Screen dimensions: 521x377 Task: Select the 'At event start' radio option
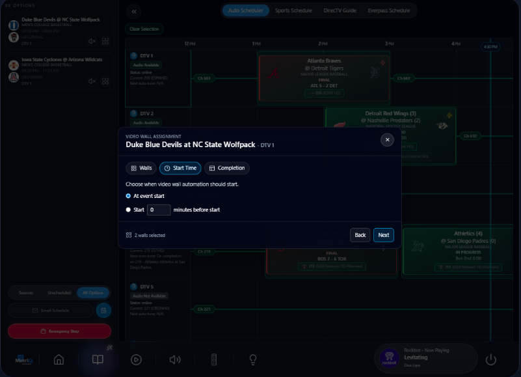tap(128, 195)
